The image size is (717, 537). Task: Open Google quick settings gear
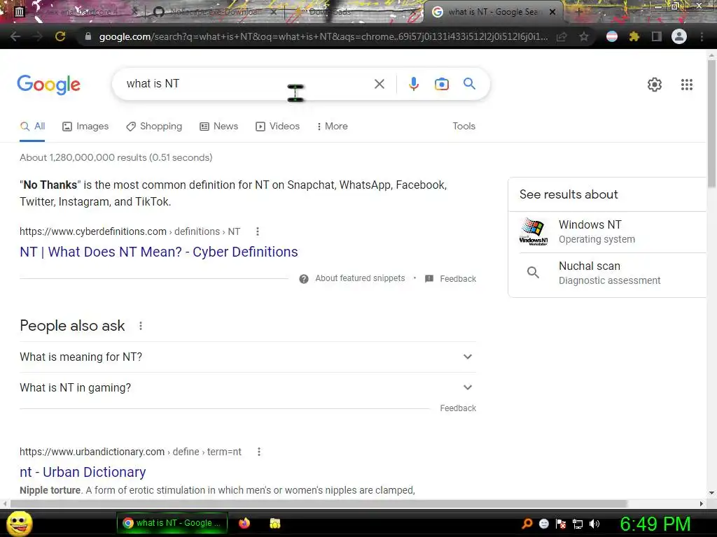tap(655, 85)
